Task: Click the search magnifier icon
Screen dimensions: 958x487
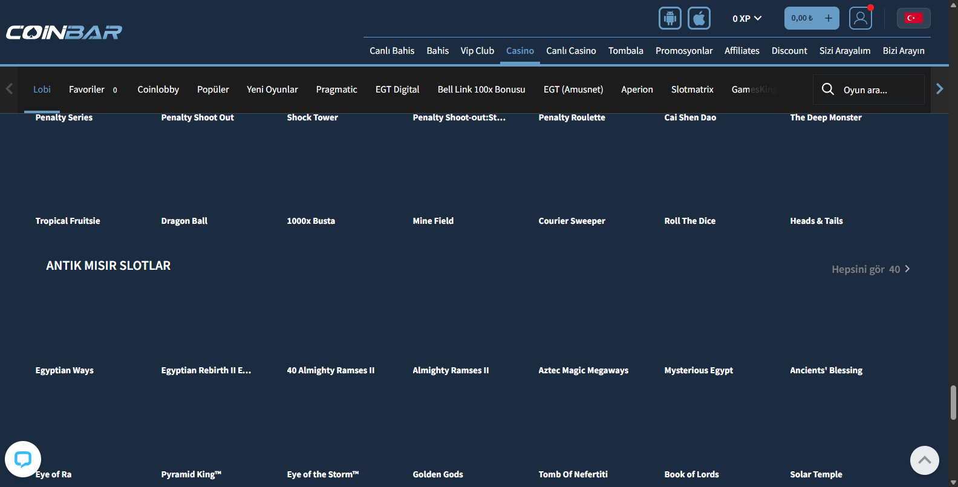Action: [x=827, y=90]
